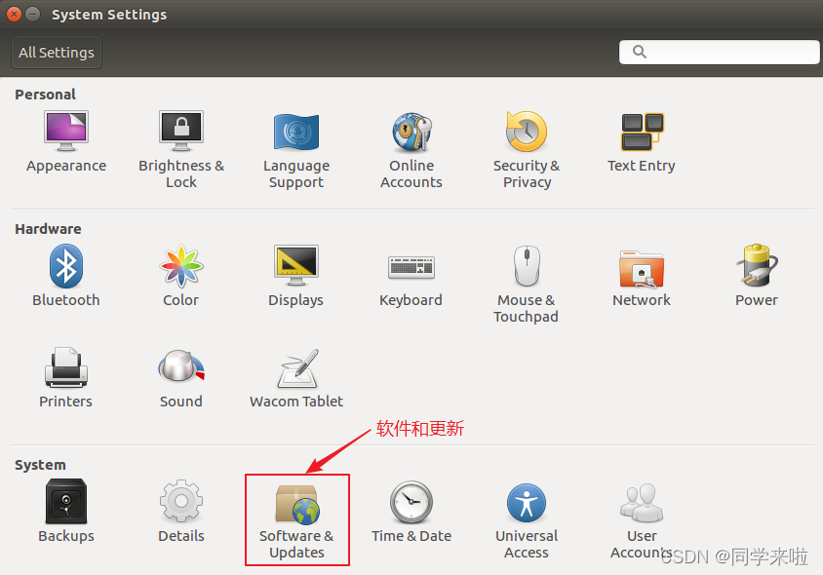
Task: Click the All Settings button
Action: tap(57, 53)
